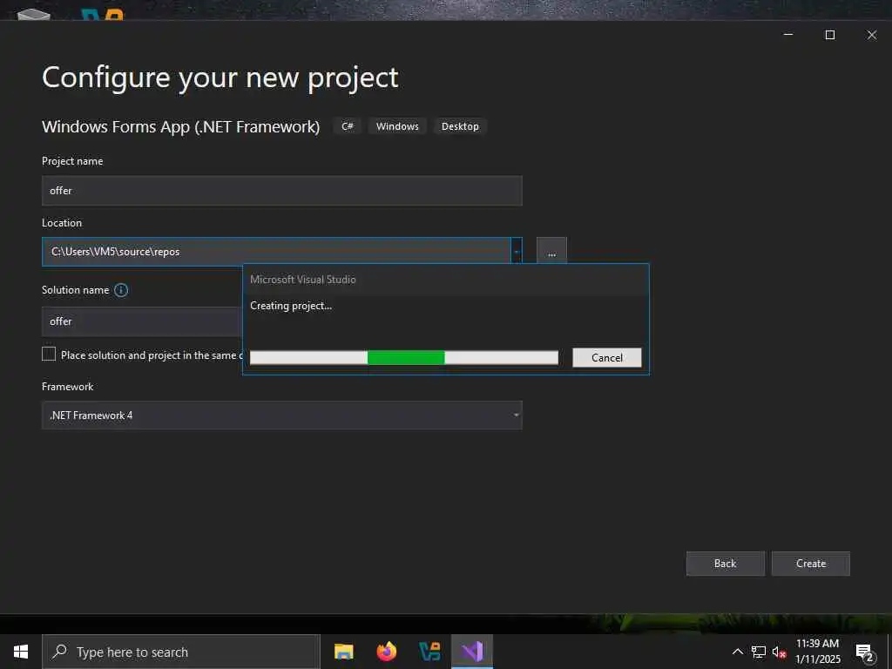Image resolution: width=892 pixels, height=669 pixels.
Task: Click the Project name field containing offer
Action: pos(282,191)
